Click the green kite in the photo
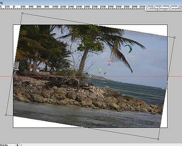The image size is (182, 146). [x=129, y=48]
